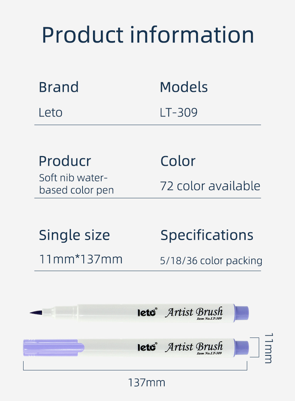The height and width of the screenshot is (401, 295).
Task: Click the "Producr" heading
Action: point(65,161)
